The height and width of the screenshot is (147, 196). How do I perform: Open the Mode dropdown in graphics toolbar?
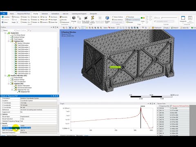pos(112,28)
